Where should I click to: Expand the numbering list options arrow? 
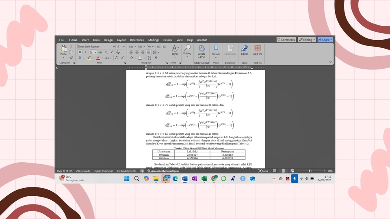pos(144,47)
